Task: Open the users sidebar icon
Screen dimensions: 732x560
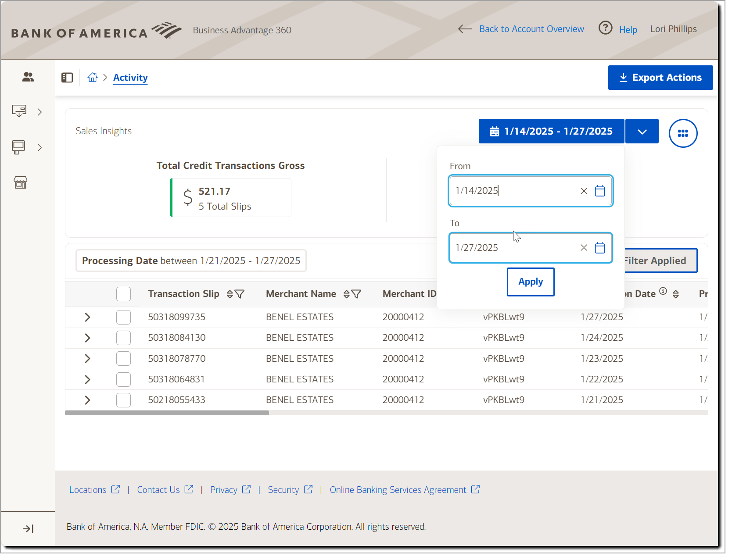Action: (28, 78)
